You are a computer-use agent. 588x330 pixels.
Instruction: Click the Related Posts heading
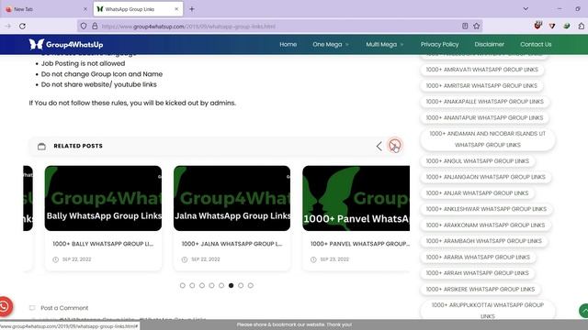tap(78, 146)
